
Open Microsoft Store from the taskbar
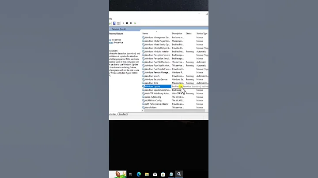tap(163, 174)
